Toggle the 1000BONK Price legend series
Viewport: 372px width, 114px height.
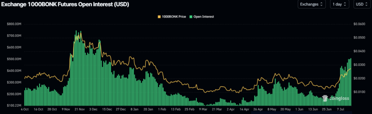[172, 17]
